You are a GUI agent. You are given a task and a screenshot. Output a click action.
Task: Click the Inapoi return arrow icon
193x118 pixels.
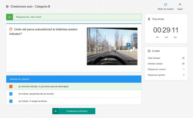(180, 5)
